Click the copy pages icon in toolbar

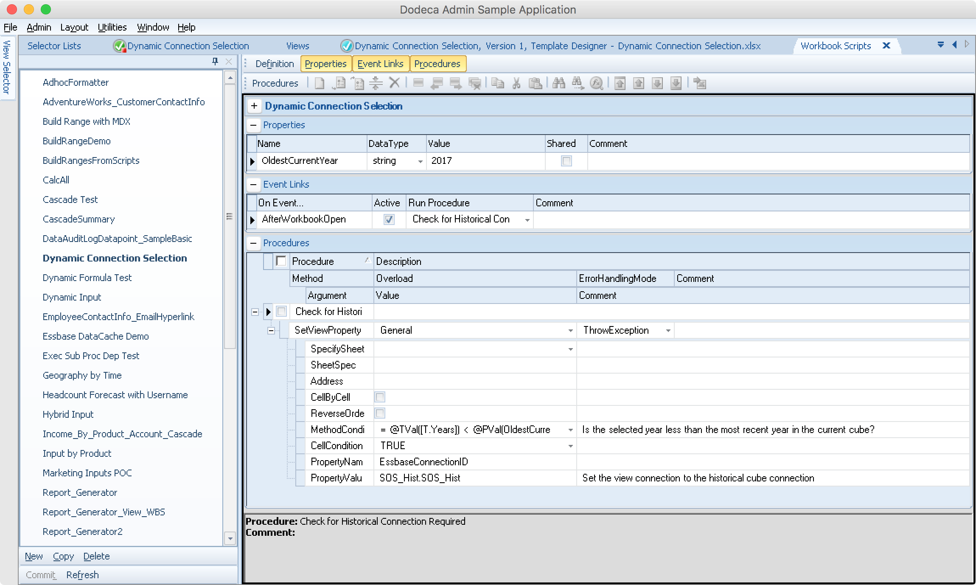tap(498, 83)
